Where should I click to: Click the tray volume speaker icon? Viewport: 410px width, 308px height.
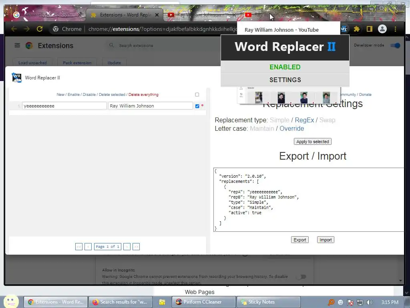pos(369,302)
